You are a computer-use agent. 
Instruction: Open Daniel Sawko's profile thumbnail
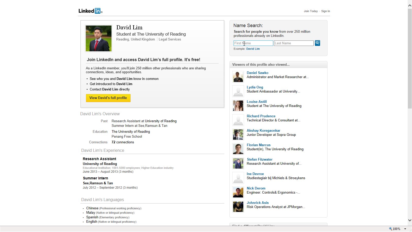[x=238, y=77]
